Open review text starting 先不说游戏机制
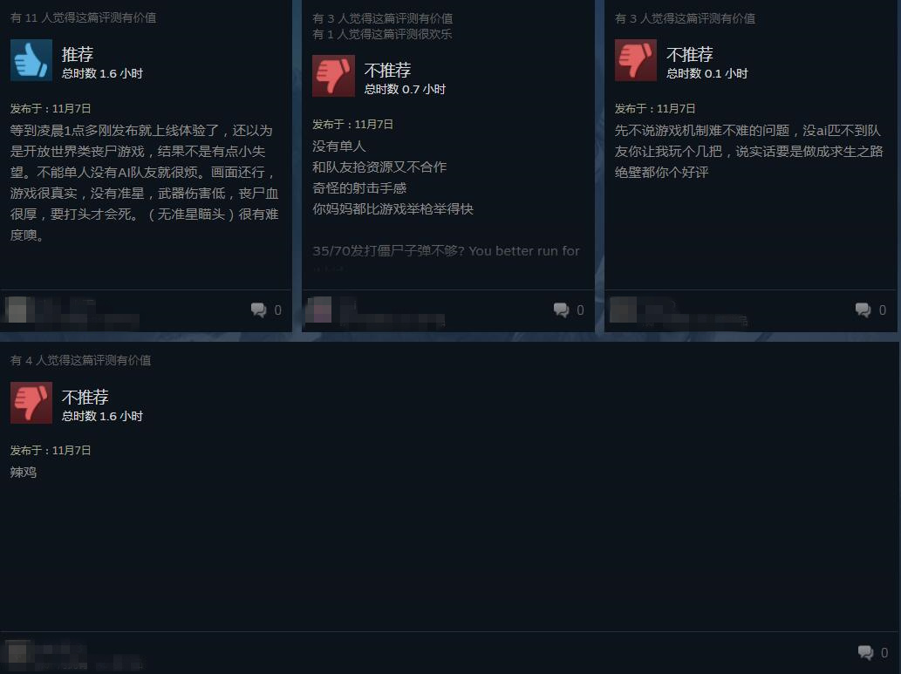The width and height of the screenshot is (901, 674). click(x=748, y=151)
